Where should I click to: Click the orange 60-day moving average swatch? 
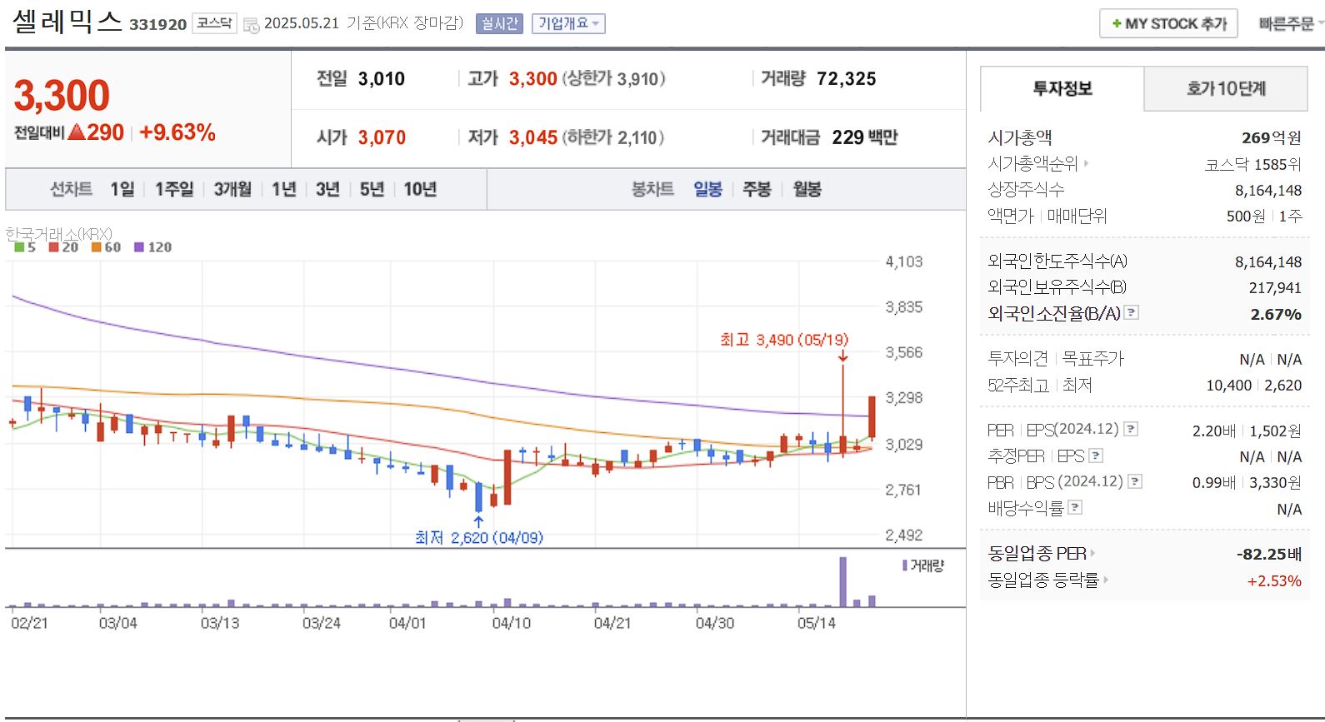[x=96, y=247]
